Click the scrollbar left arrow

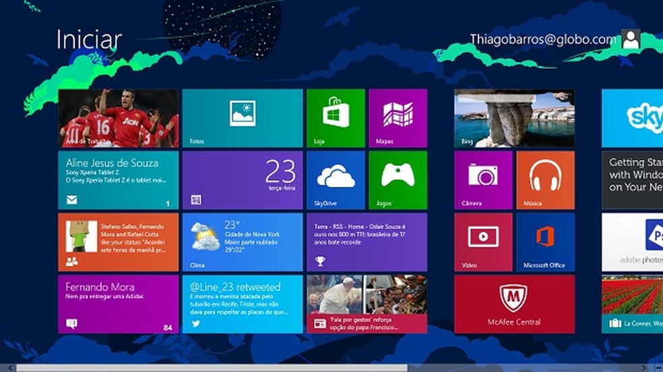point(9,368)
